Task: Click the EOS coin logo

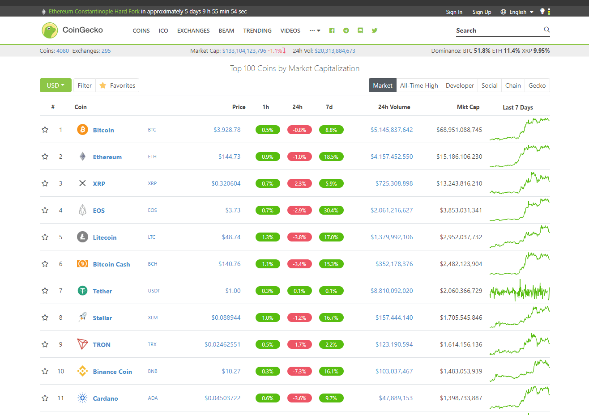Action: point(82,210)
